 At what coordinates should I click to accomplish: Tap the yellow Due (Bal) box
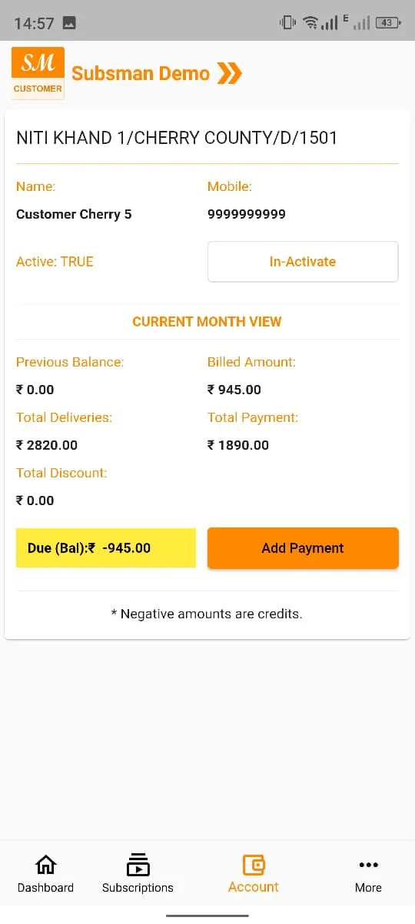tap(106, 548)
